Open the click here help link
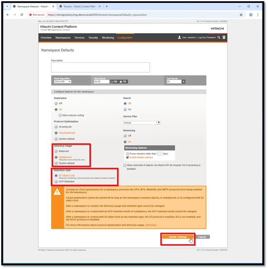 click(151, 225)
